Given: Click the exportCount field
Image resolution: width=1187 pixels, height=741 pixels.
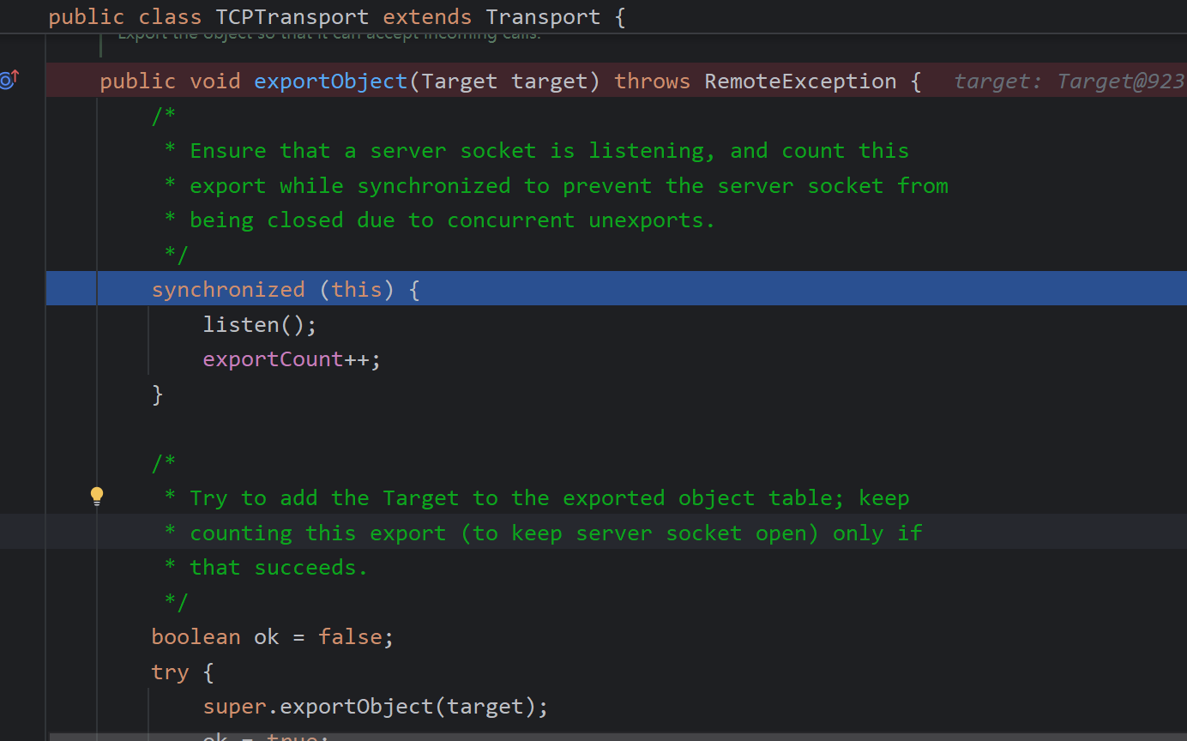Looking at the screenshot, I should [x=273, y=359].
